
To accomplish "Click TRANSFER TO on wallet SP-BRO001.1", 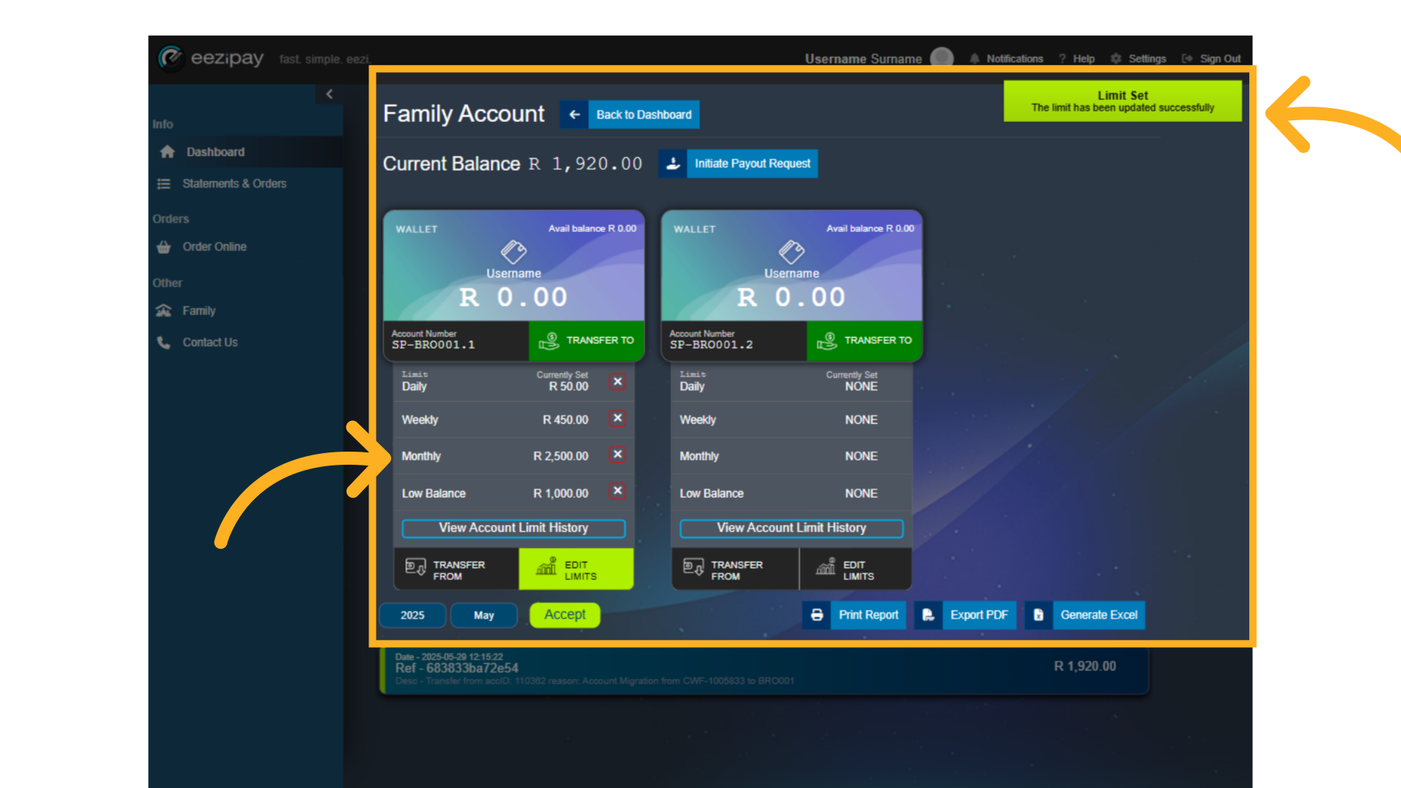I will click(587, 340).
